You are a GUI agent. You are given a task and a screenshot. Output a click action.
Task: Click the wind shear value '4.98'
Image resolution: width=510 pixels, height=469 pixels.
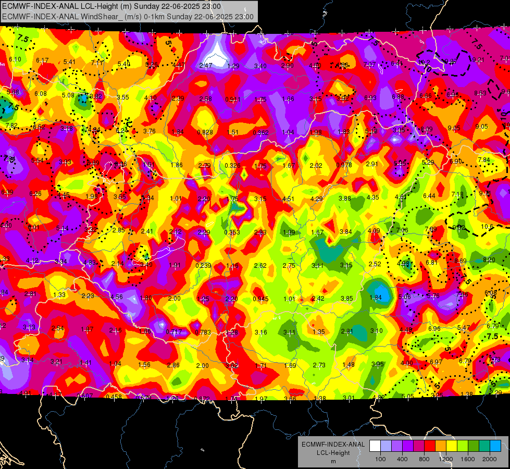[x=403, y=263]
